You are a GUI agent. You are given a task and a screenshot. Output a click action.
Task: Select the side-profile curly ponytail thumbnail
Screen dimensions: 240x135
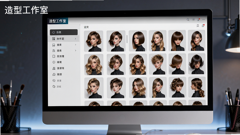point(197,87)
